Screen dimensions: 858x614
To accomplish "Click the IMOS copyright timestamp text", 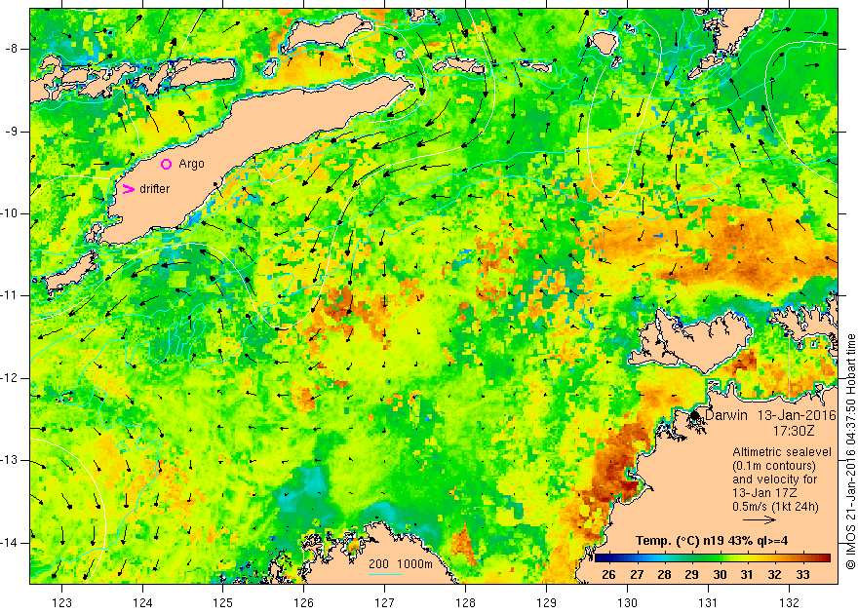I will 850,451.
